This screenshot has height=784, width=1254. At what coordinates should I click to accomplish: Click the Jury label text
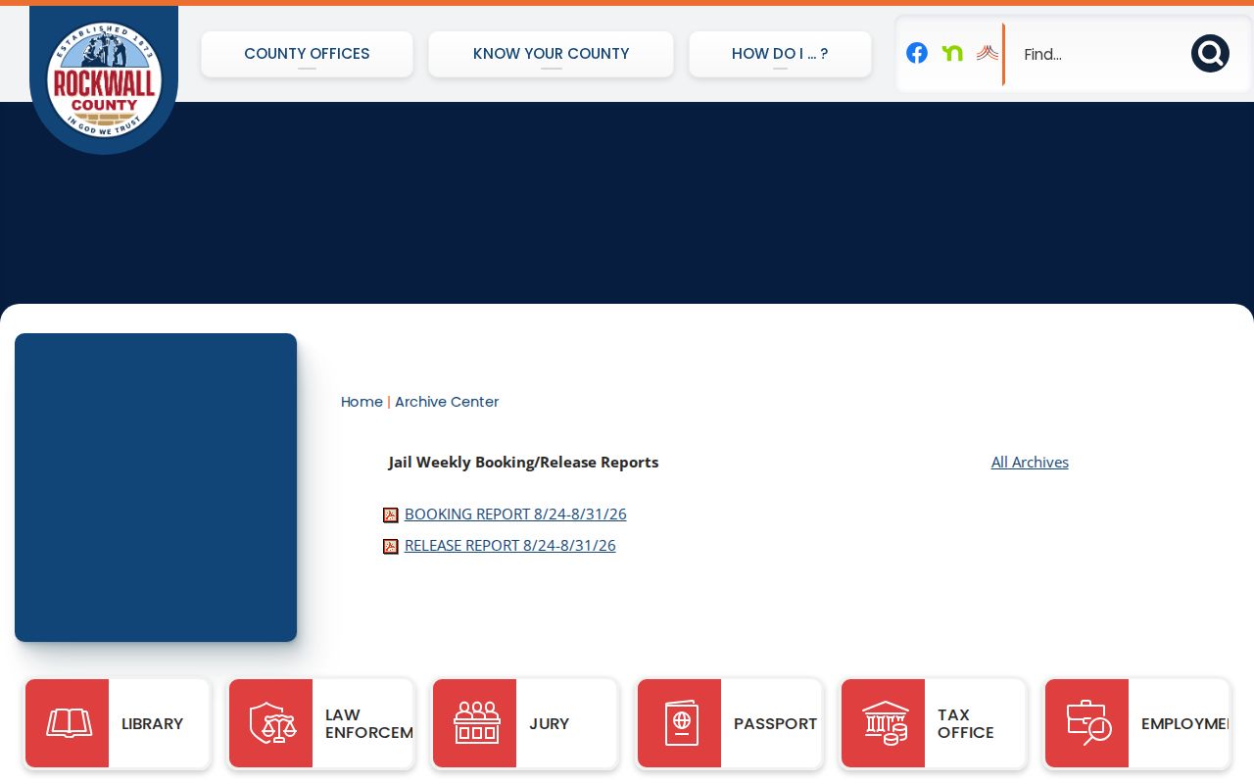[x=549, y=724]
